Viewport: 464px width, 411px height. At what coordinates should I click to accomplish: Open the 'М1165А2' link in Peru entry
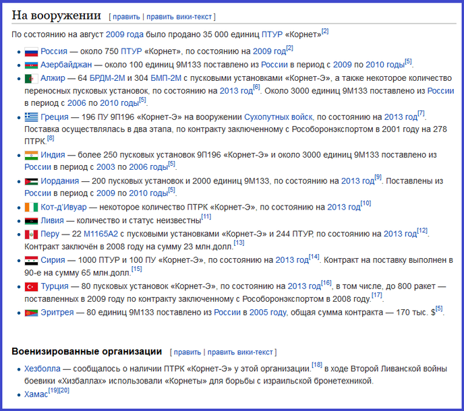click(x=100, y=234)
